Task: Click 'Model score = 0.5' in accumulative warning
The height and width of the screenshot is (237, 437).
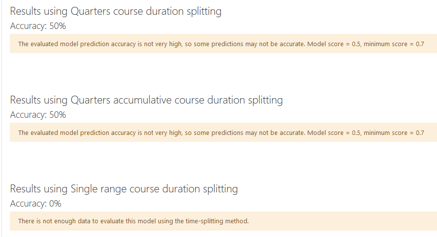Action: click(334, 132)
